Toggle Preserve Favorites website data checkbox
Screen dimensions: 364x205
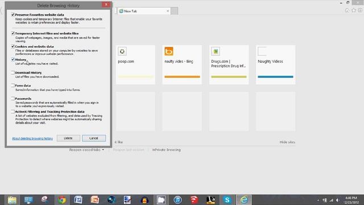13,15
